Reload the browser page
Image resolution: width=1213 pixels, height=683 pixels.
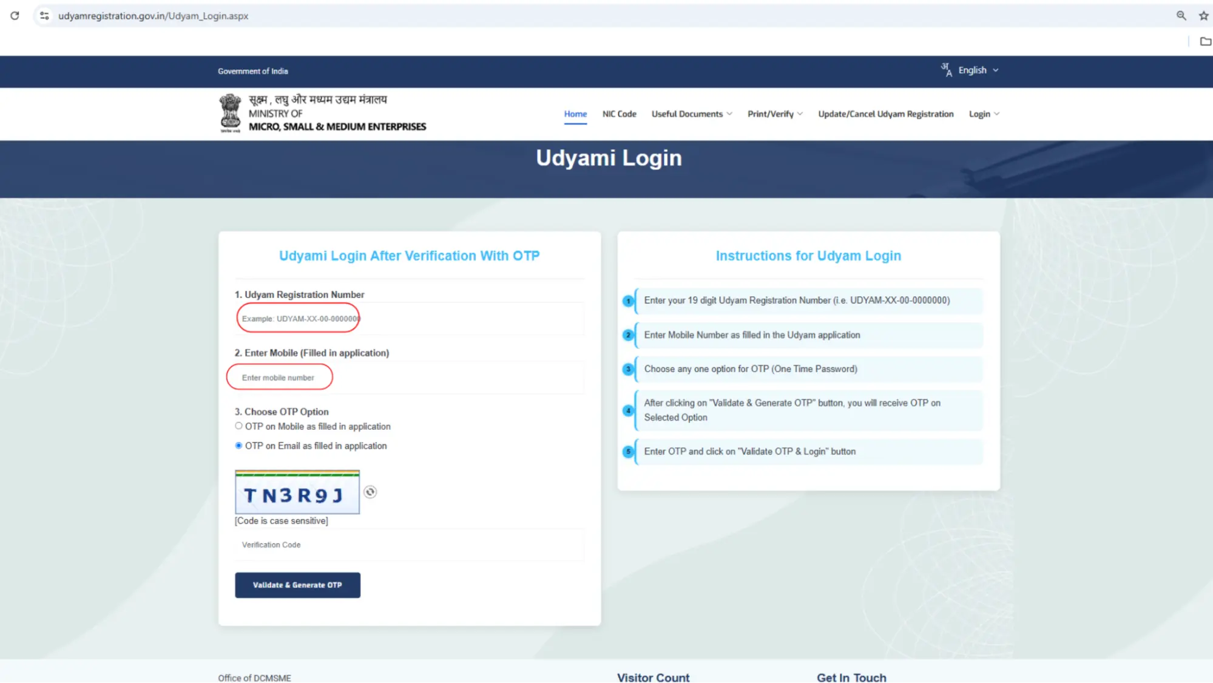click(x=15, y=16)
